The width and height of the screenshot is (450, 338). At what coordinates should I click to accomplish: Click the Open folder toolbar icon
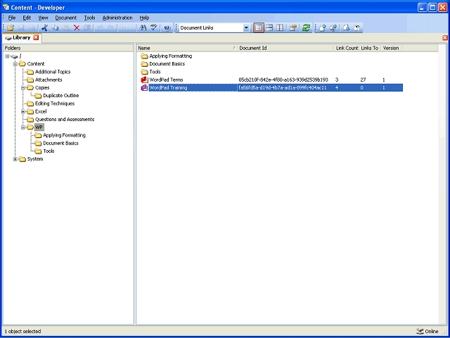11,28
